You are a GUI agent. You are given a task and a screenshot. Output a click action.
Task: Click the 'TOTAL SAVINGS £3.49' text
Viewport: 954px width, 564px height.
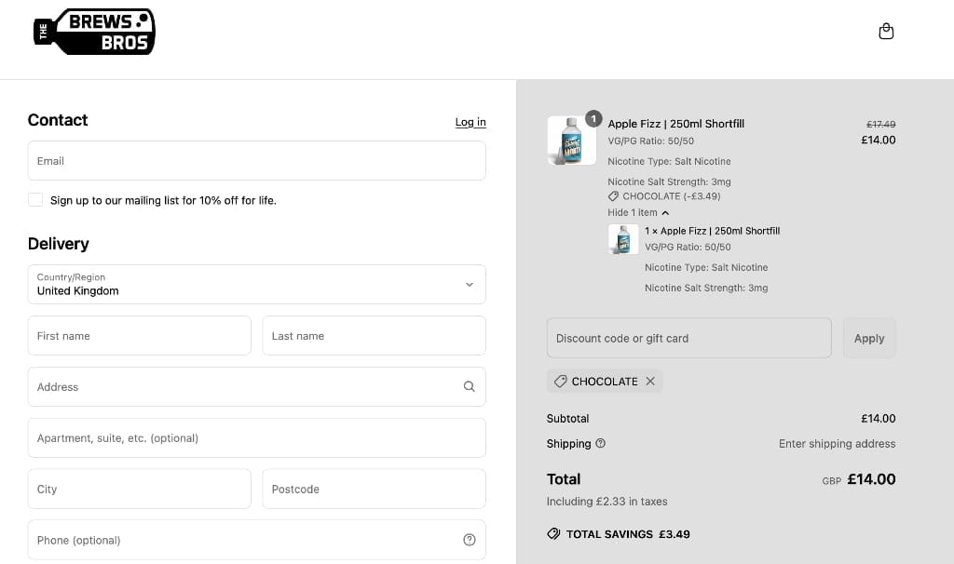628,534
